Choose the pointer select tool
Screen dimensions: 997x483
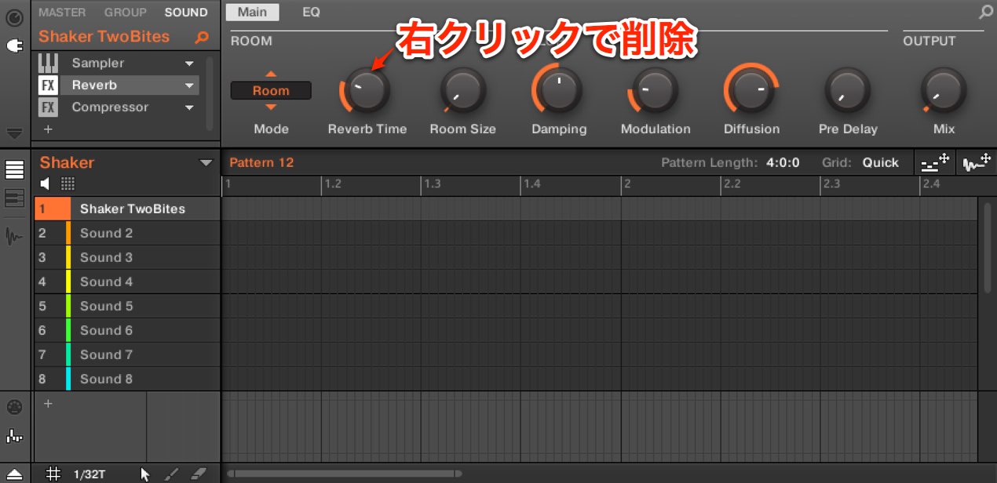pos(145,474)
